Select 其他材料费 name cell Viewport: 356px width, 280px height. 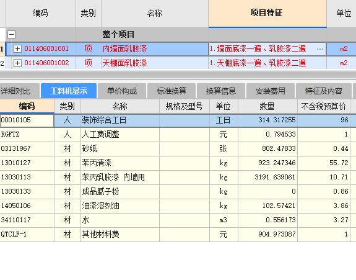[120, 234]
